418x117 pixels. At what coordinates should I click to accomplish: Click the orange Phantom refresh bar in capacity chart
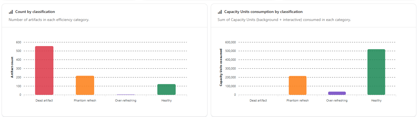pyautogui.click(x=297, y=86)
